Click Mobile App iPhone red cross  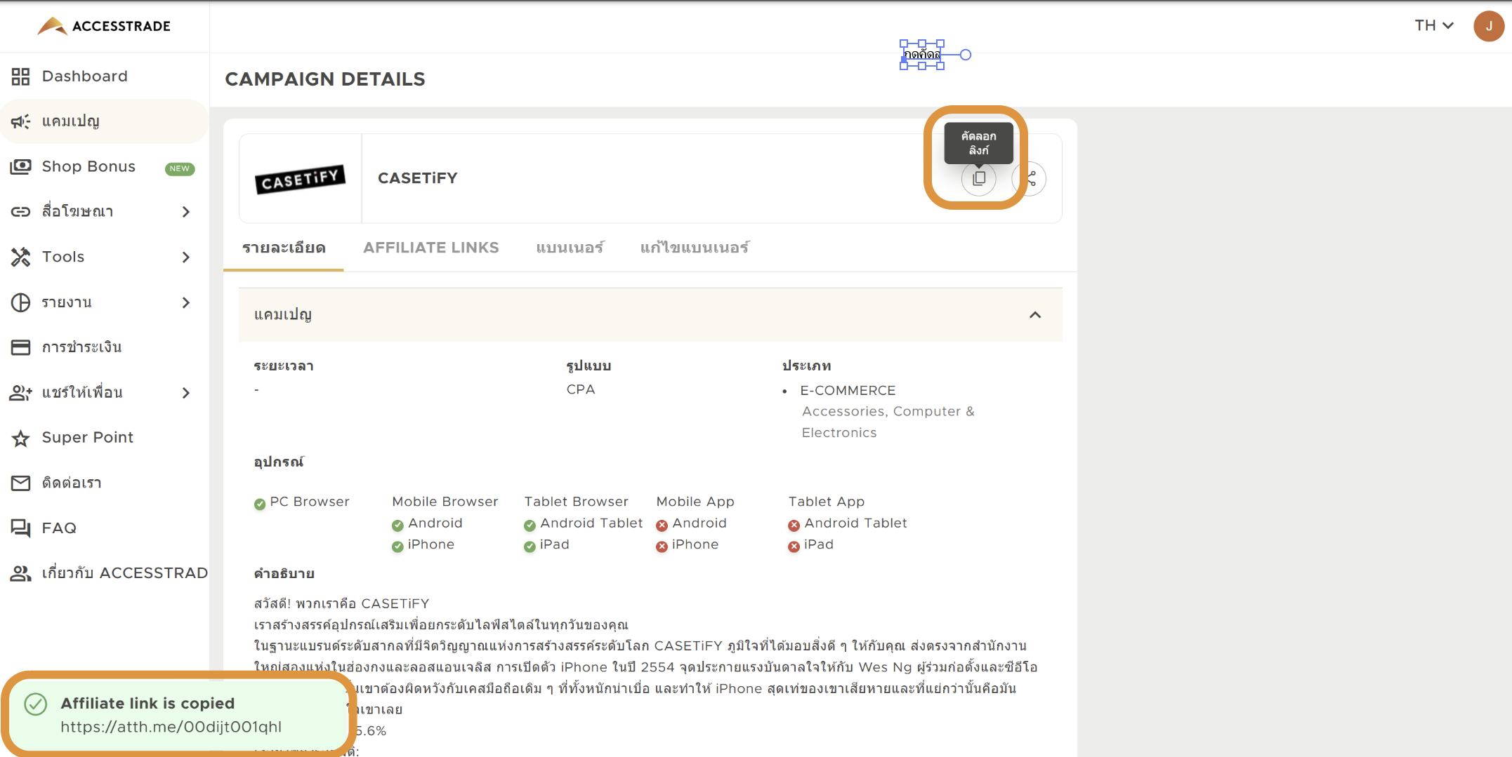coord(662,547)
